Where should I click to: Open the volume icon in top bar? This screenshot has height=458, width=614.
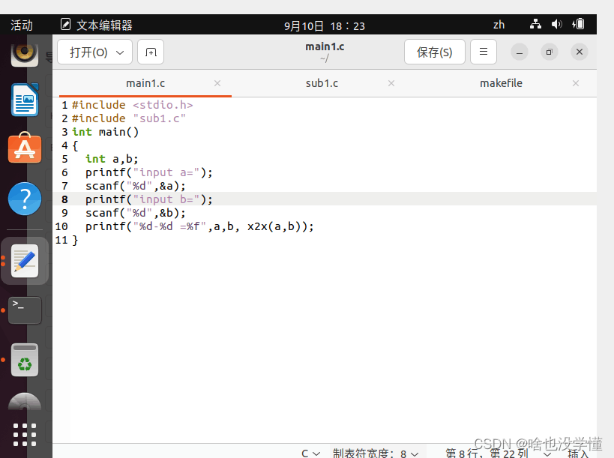coord(556,24)
